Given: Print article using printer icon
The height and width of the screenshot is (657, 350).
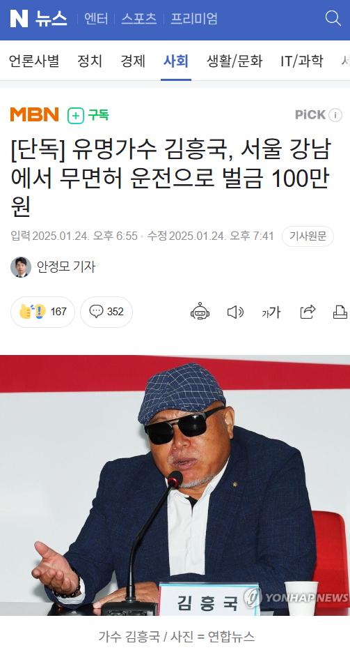Looking at the screenshot, I should pos(340,312).
